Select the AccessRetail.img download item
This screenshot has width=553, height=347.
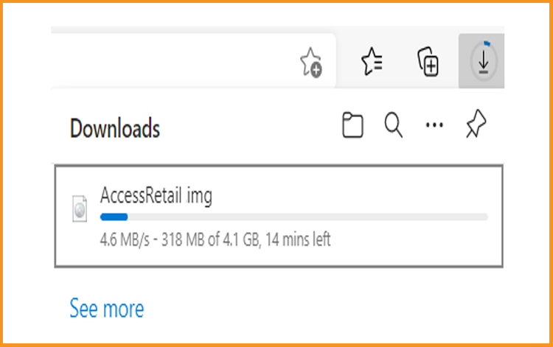point(279,217)
